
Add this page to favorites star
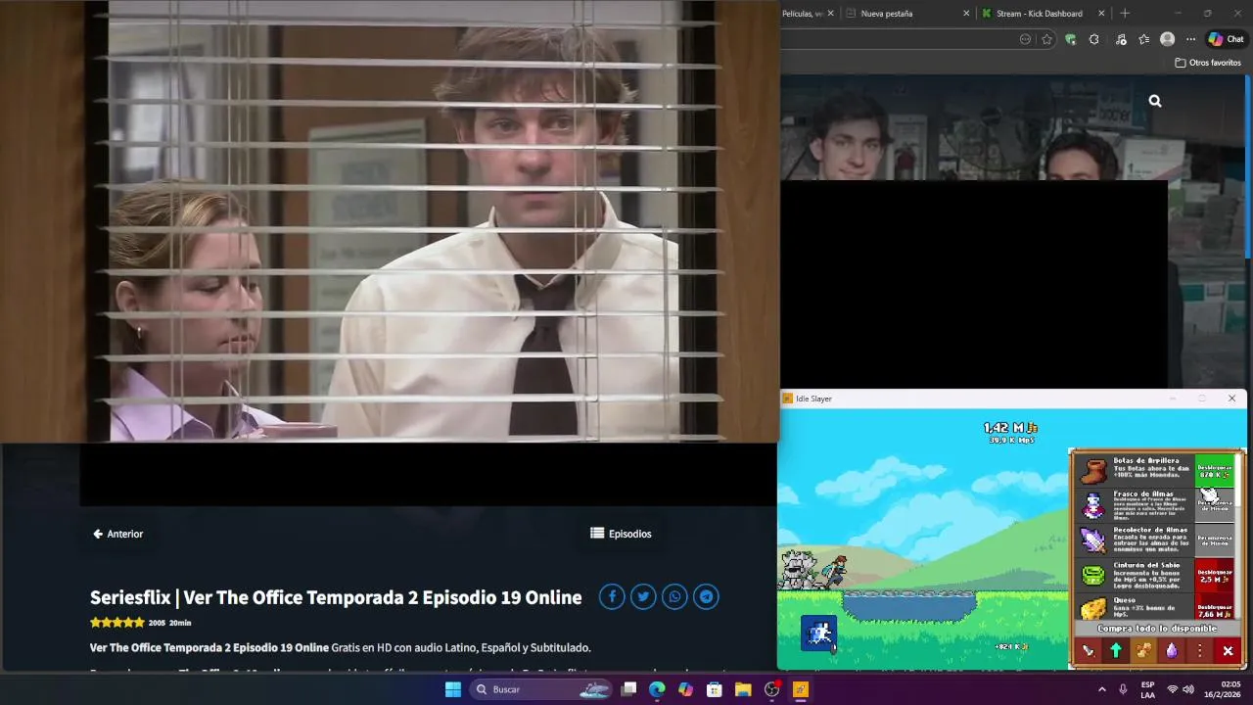[x=1046, y=39]
